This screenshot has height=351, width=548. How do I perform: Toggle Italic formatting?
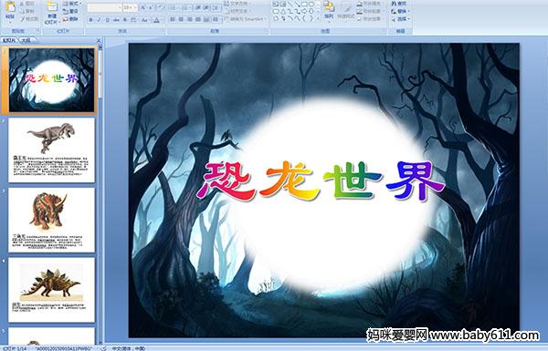coord(100,20)
